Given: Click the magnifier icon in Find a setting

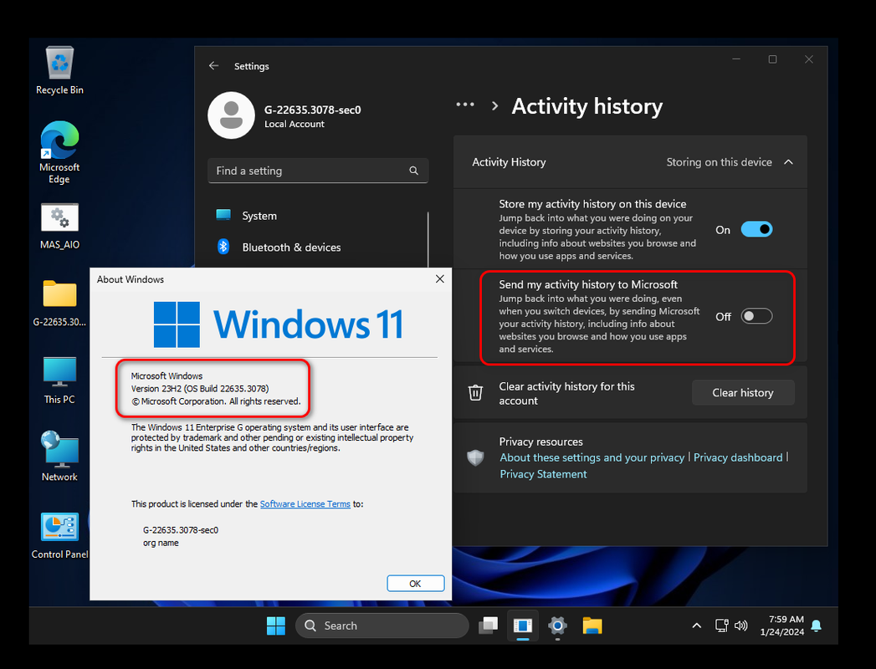Looking at the screenshot, I should (413, 171).
